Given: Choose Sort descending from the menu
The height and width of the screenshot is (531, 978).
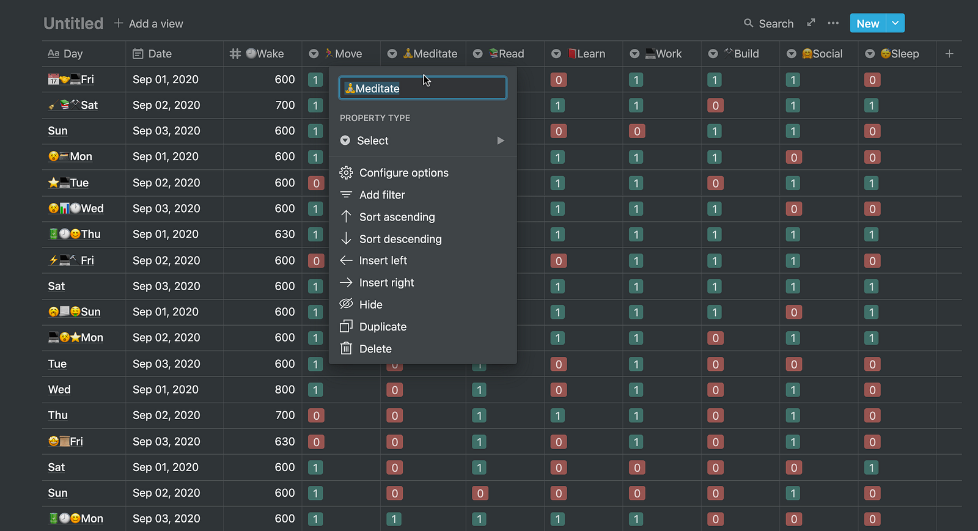Looking at the screenshot, I should (x=400, y=239).
